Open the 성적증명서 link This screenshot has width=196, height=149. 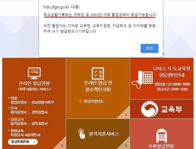(x=40, y=124)
